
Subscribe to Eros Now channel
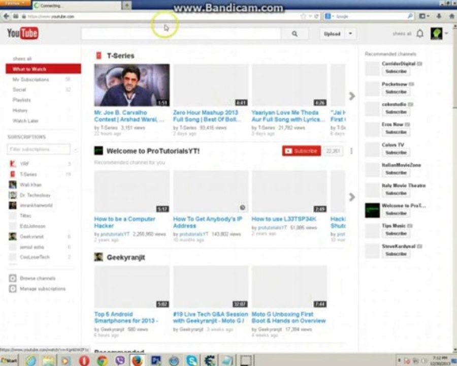point(396,132)
